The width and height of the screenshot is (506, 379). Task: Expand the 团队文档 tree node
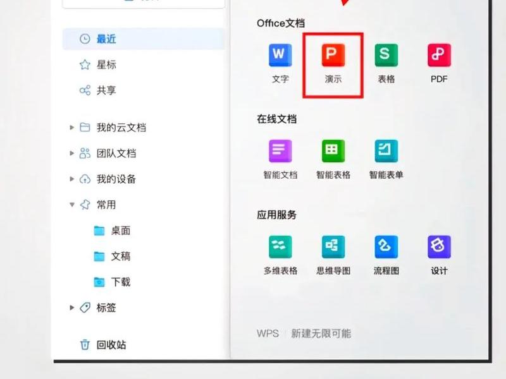point(71,153)
